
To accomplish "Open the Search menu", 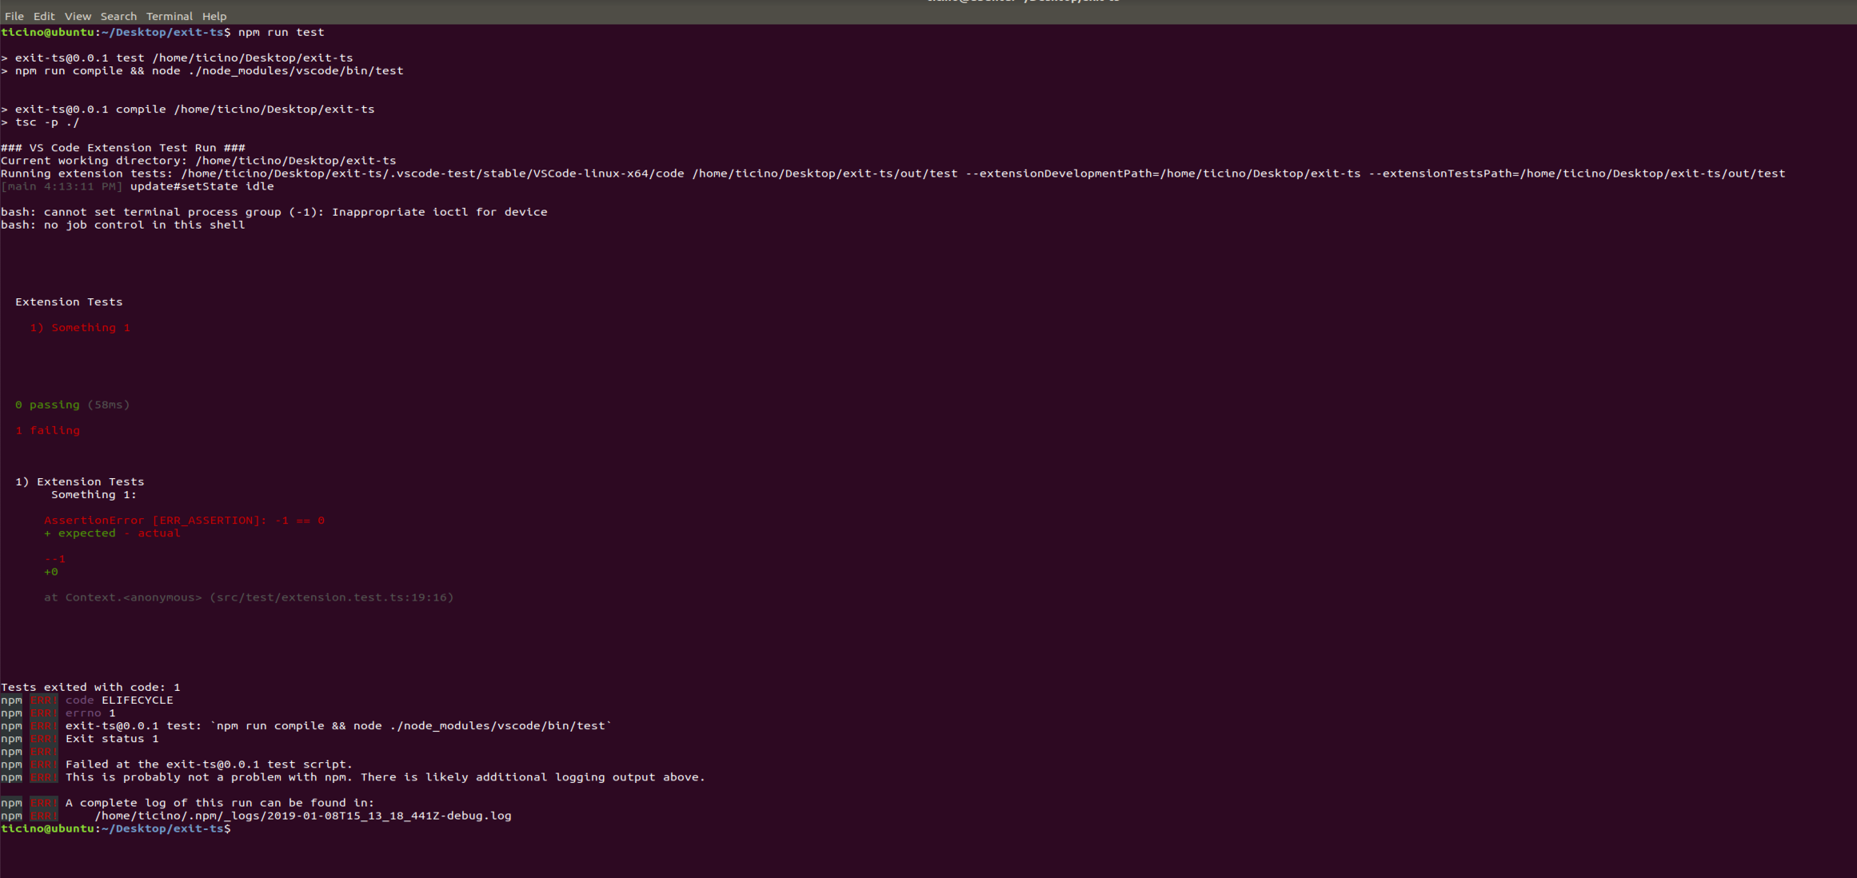I will [118, 16].
